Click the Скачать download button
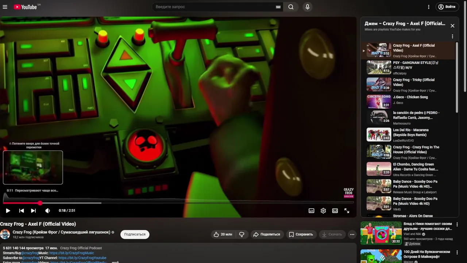Image resolution: width=467 pixels, height=263 pixels. click(332, 235)
